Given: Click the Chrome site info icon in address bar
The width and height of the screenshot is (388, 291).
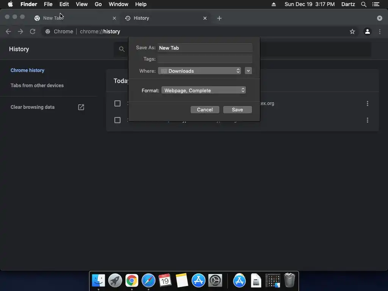Looking at the screenshot, I should click(x=48, y=31).
